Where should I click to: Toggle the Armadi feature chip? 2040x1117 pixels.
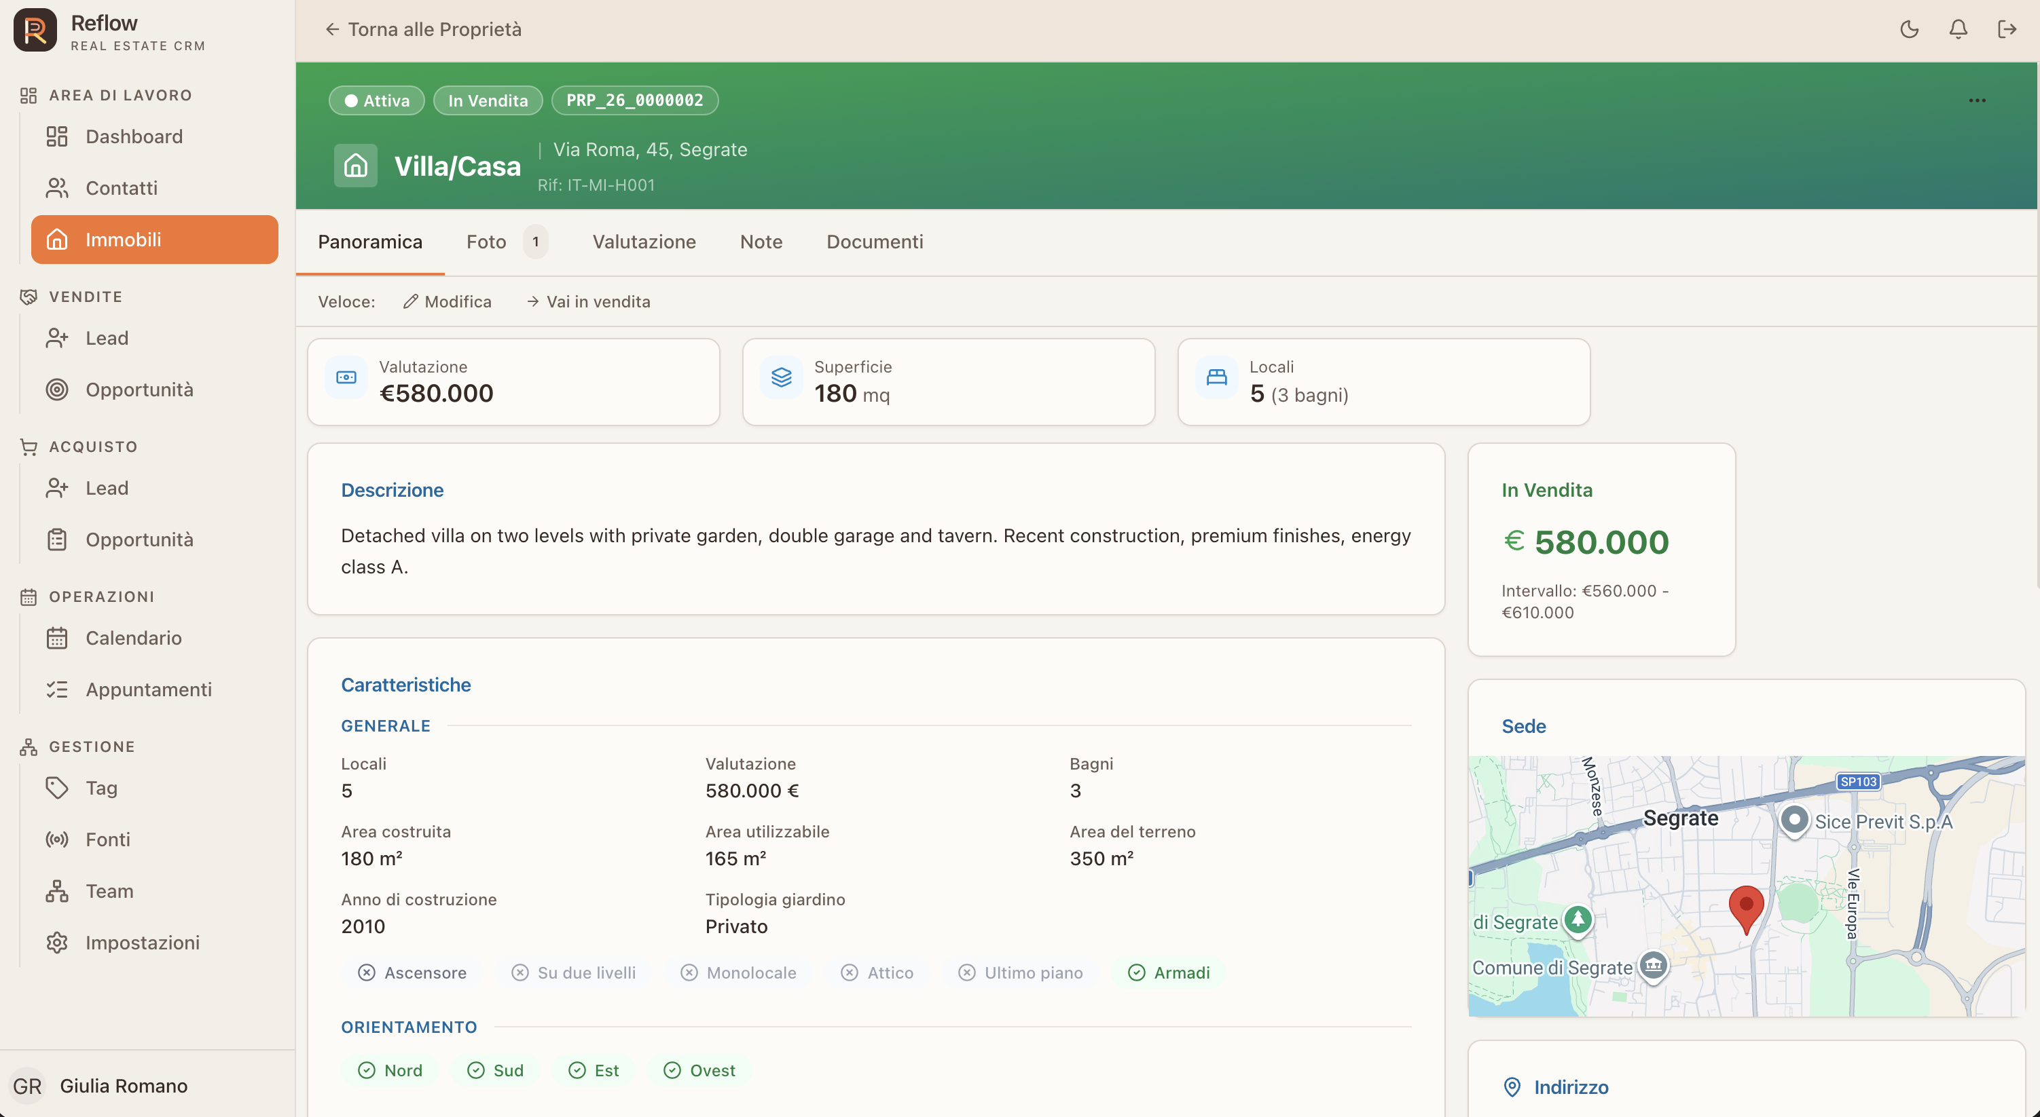click(x=1169, y=972)
